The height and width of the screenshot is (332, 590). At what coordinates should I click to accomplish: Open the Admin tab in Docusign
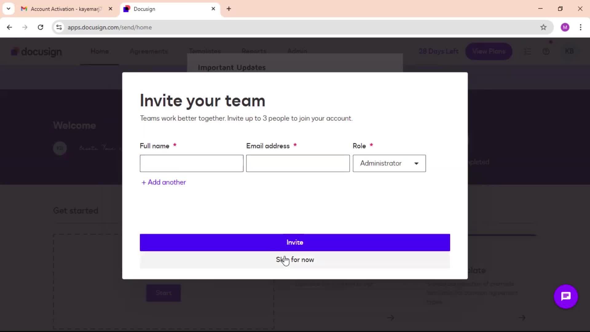point(297,51)
